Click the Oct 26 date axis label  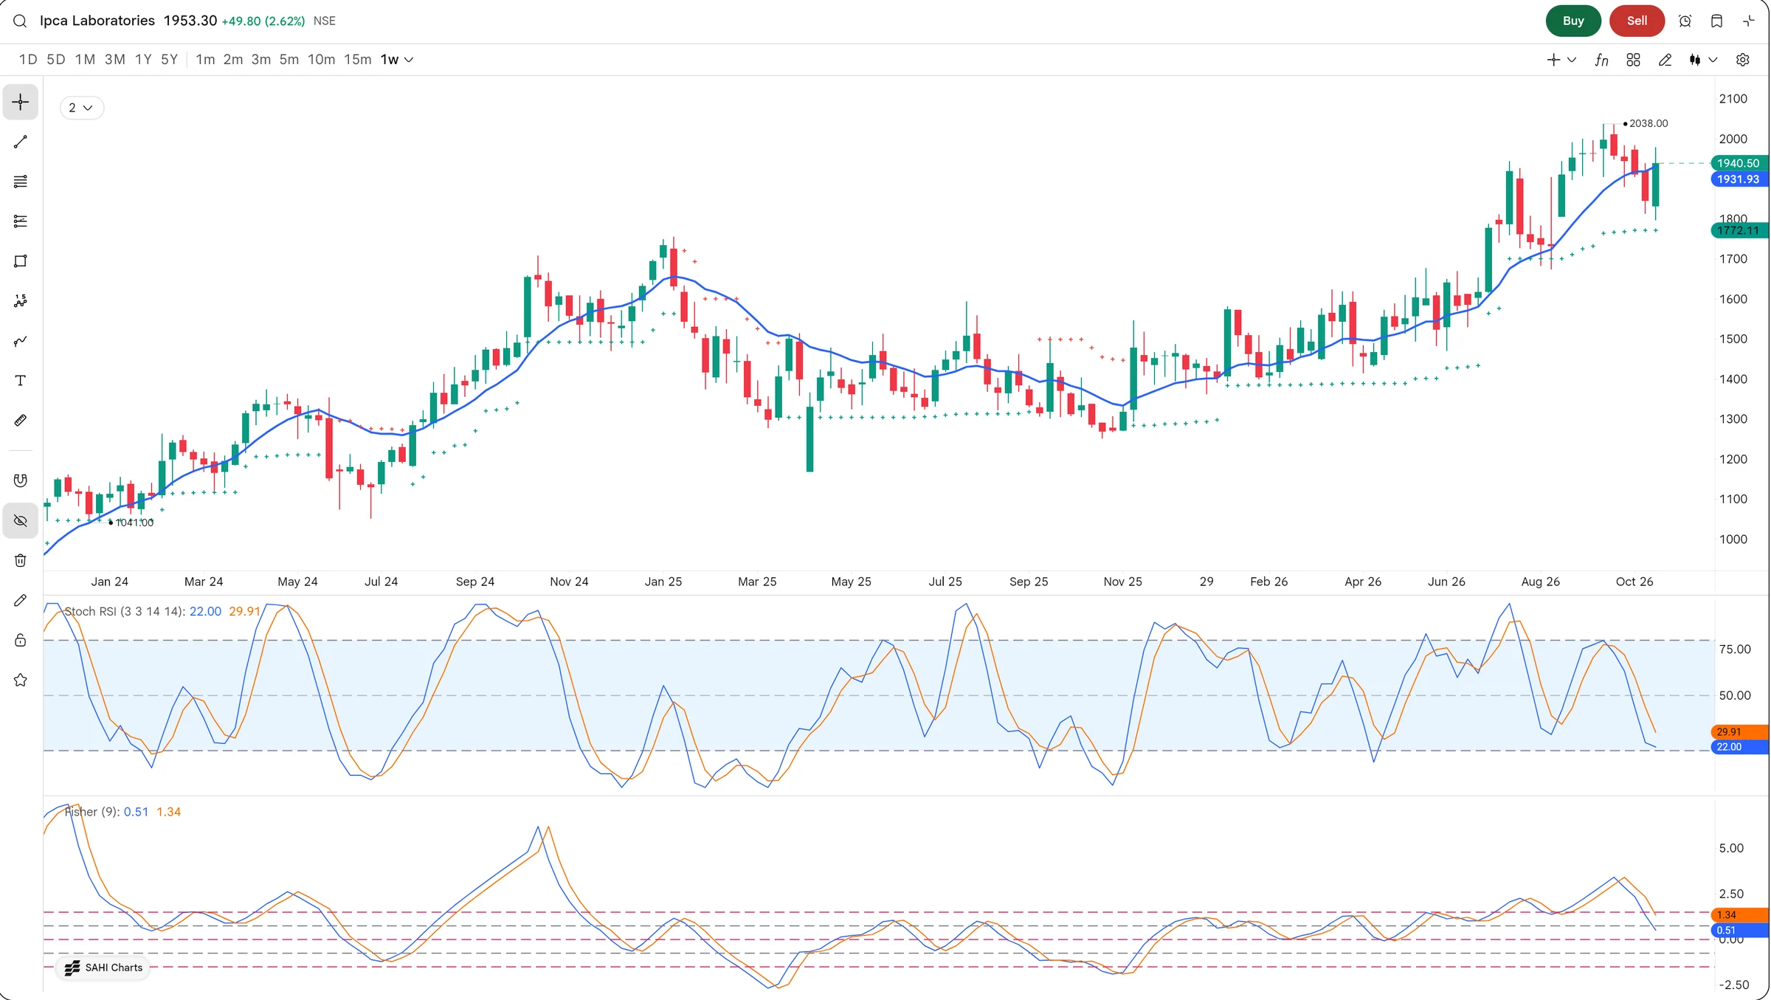tap(1634, 582)
